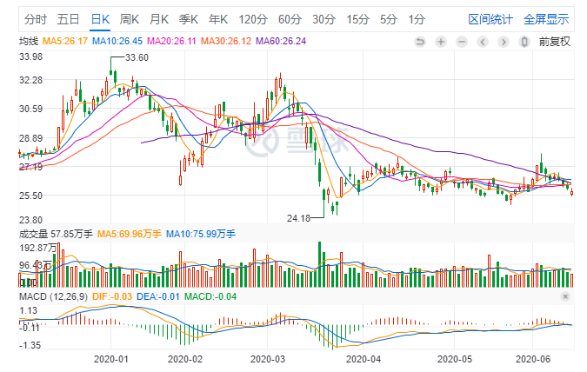Switch to the 分时 tab
The width and height of the screenshot is (587, 372).
[36, 19]
